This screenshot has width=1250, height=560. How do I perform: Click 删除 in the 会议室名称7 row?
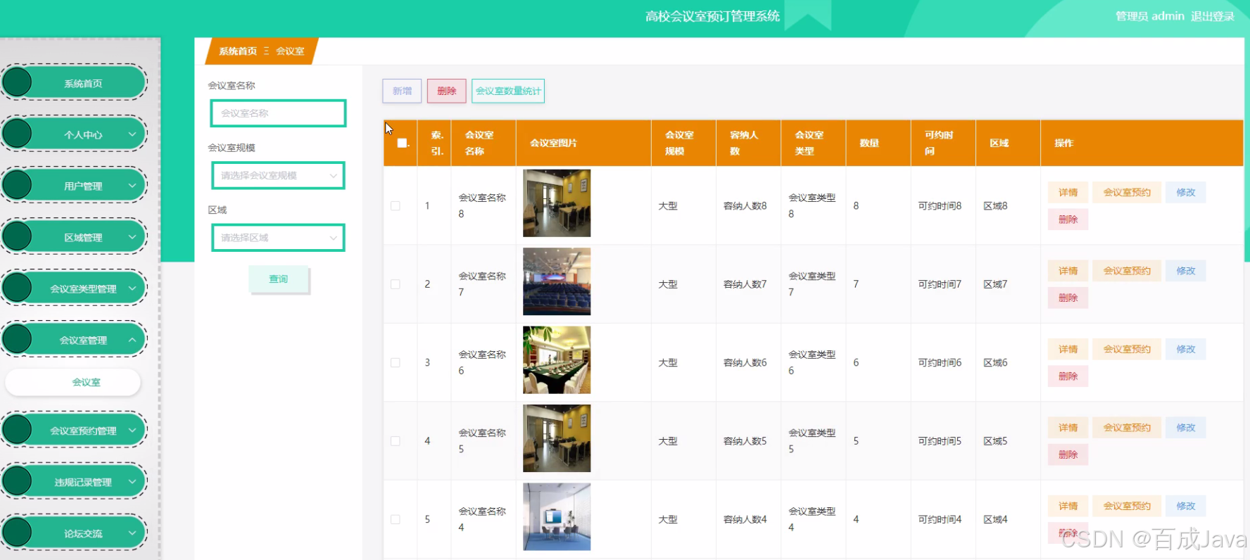tap(1068, 298)
